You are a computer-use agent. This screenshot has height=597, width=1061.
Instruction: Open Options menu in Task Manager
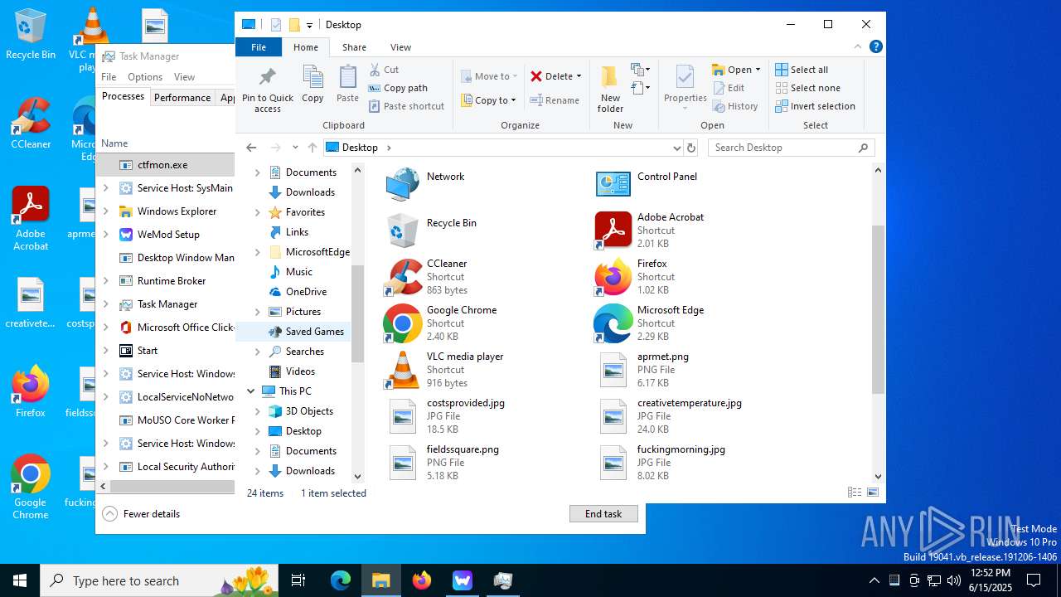point(145,77)
